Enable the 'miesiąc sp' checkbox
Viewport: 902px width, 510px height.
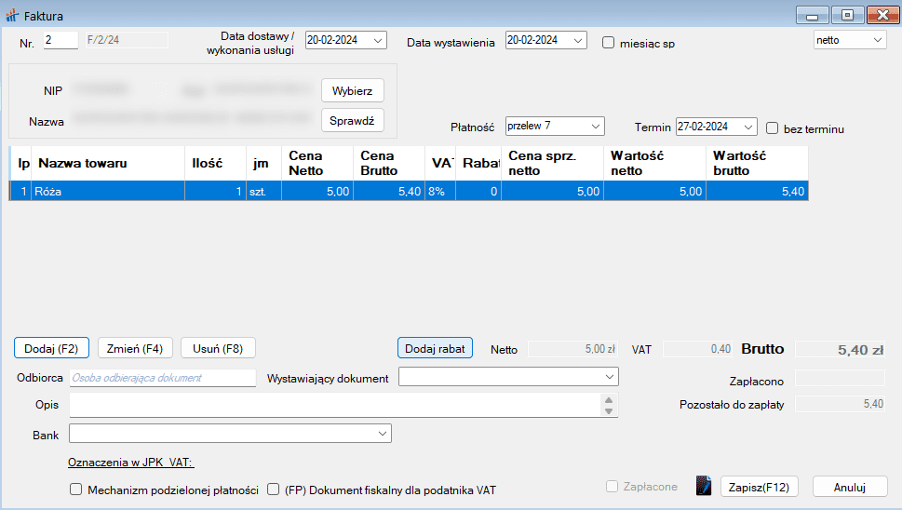coord(609,42)
